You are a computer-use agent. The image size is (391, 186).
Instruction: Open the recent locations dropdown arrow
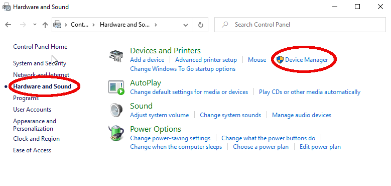(35, 25)
